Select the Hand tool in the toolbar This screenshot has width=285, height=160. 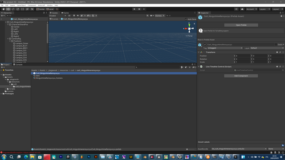click(x=4, y=9)
